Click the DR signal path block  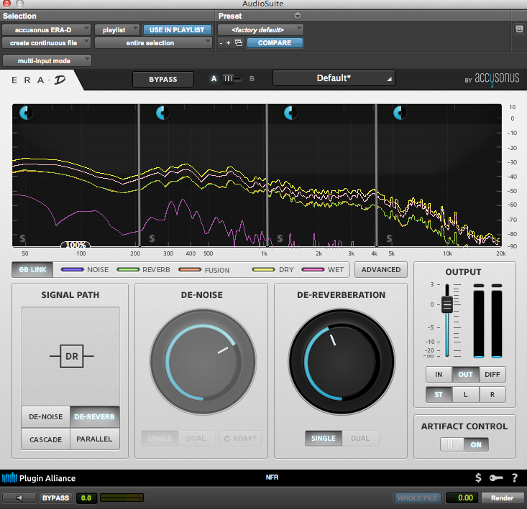[x=72, y=356]
